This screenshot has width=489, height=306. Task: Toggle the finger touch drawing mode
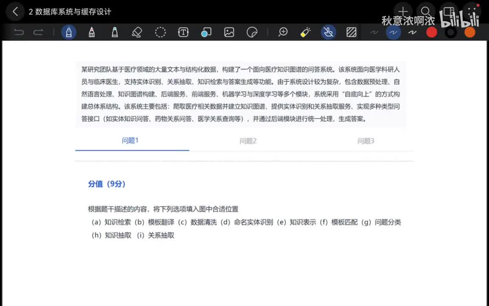(329, 32)
